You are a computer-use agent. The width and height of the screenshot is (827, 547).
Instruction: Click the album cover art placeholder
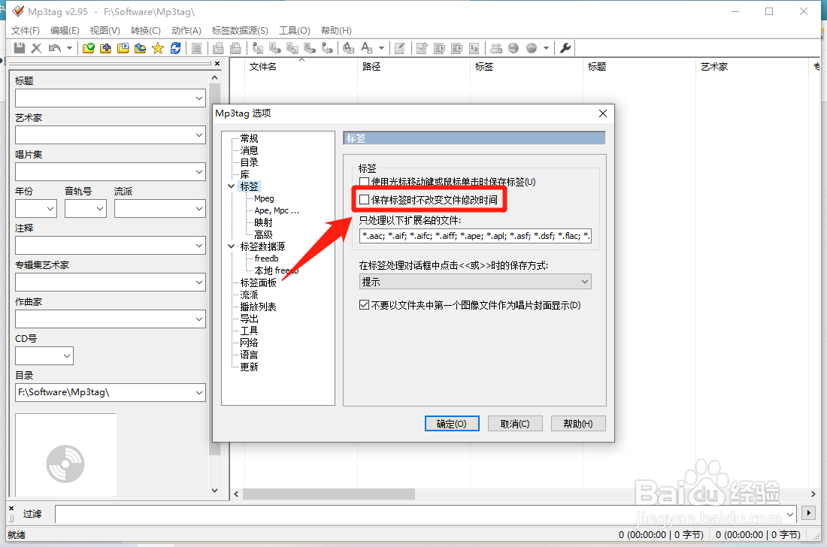point(65,455)
